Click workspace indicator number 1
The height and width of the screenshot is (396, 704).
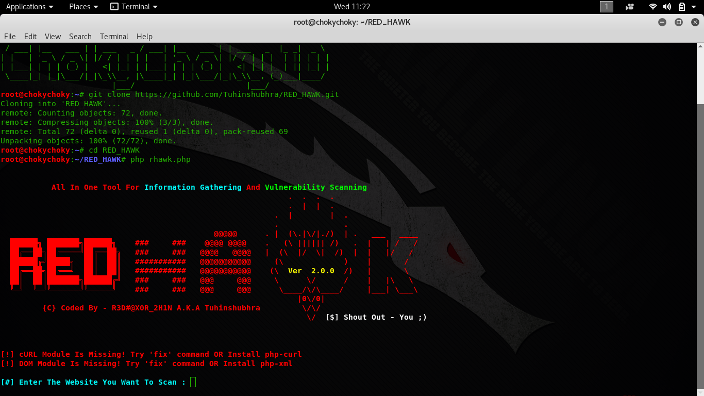click(607, 7)
